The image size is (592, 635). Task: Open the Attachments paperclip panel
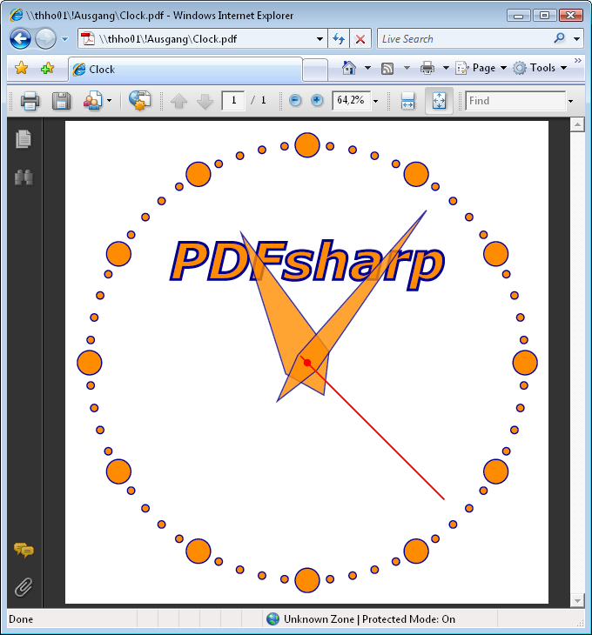coord(24,587)
